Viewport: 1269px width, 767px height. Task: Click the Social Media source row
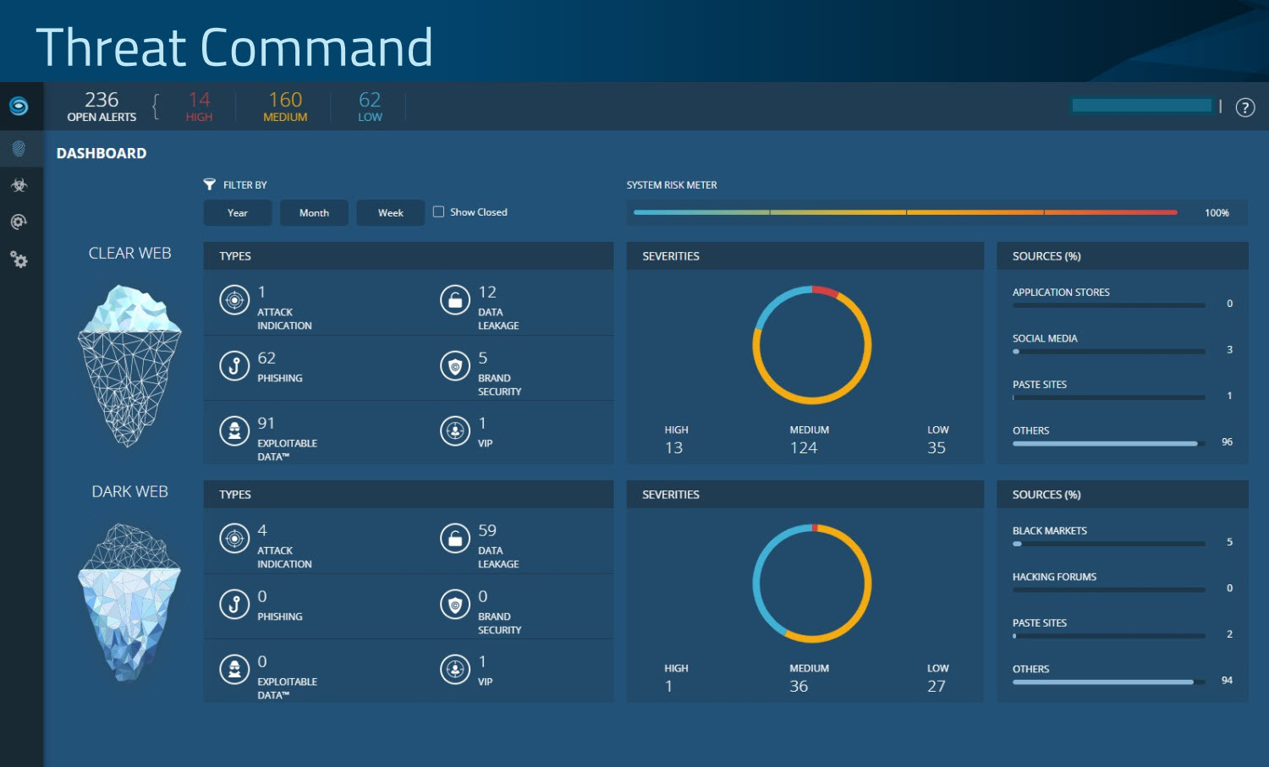1123,344
